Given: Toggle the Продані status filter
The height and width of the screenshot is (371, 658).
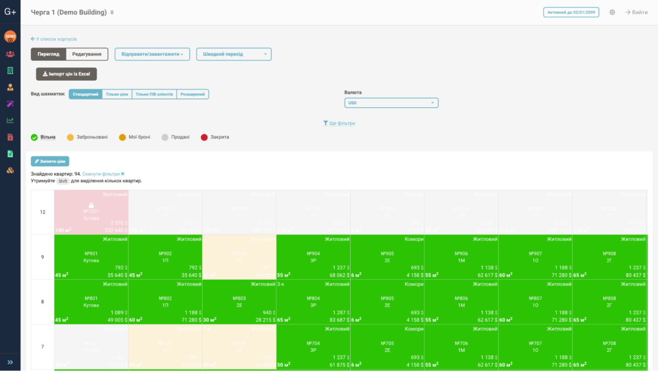Looking at the screenshot, I should tap(176, 137).
